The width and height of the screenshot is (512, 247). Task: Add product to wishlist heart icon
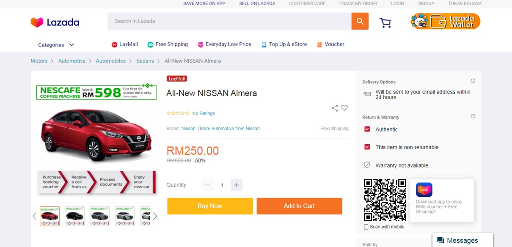tap(344, 108)
